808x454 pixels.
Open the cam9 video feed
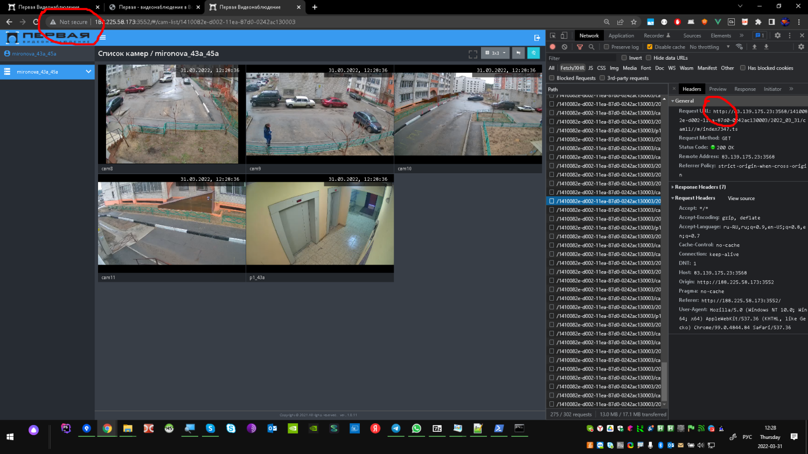(320, 114)
